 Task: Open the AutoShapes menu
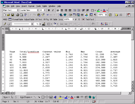[26, 97]
